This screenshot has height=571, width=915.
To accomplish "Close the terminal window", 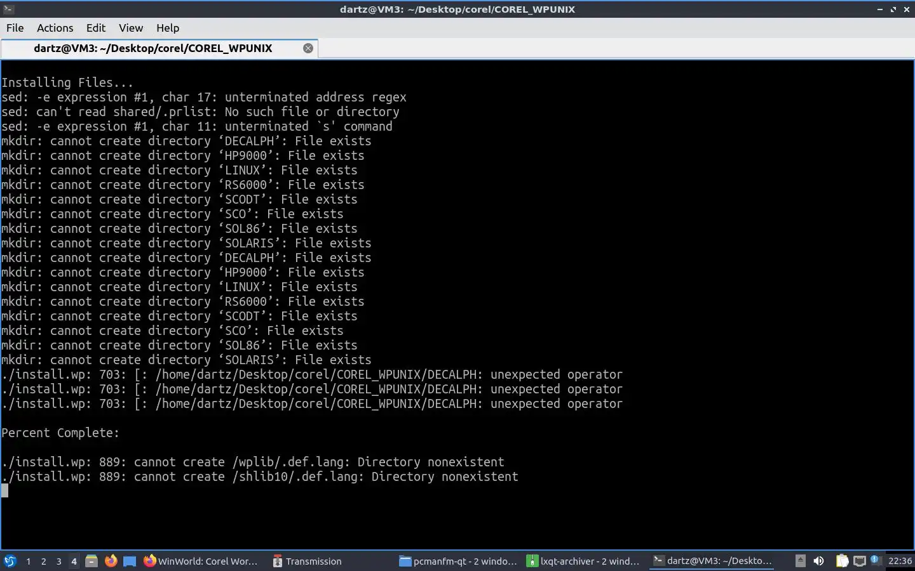I will click(x=907, y=10).
